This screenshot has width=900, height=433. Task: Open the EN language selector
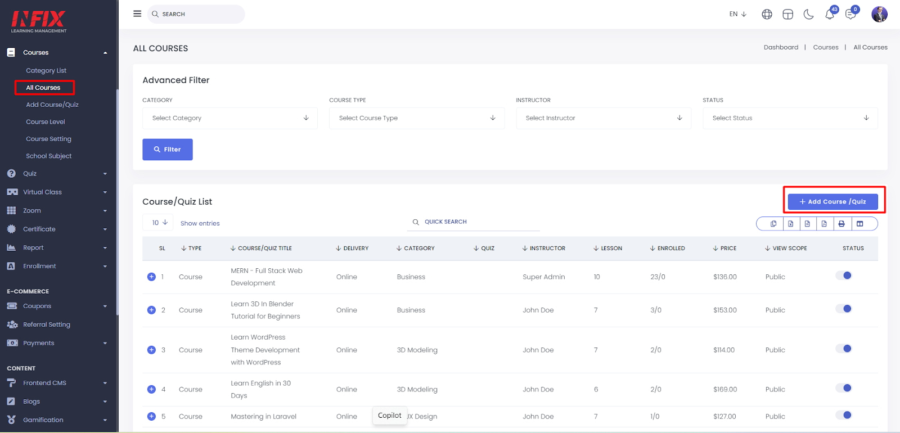click(x=737, y=14)
